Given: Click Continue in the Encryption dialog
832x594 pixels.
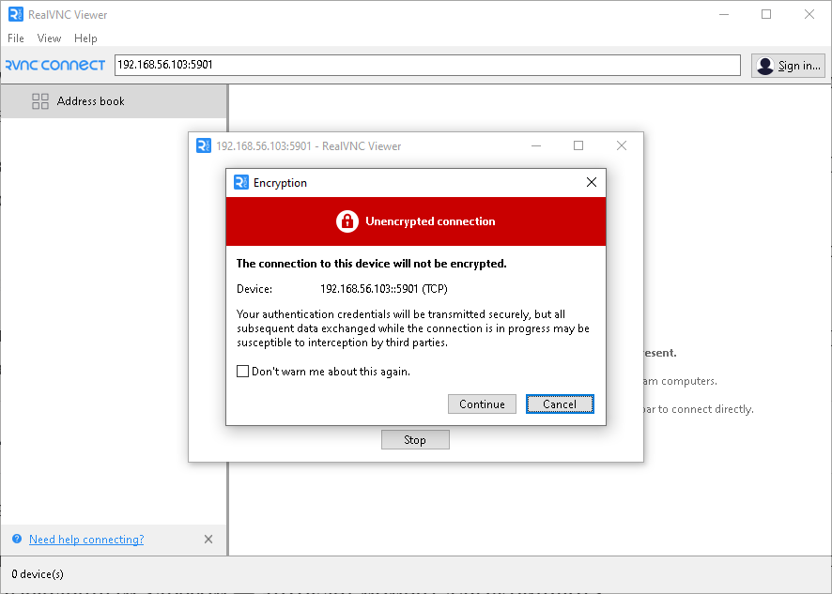Looking at the screenshot, I should coord(482,404).
